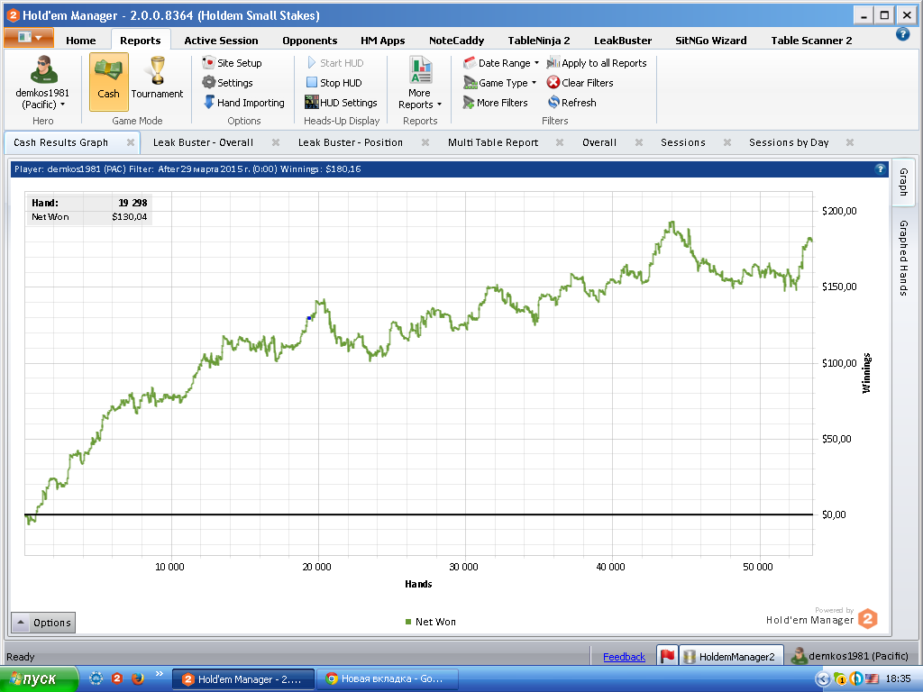Close the Sessions by Day tab
This screenshot has width=923, height=692.
click(x=849, y=142)
